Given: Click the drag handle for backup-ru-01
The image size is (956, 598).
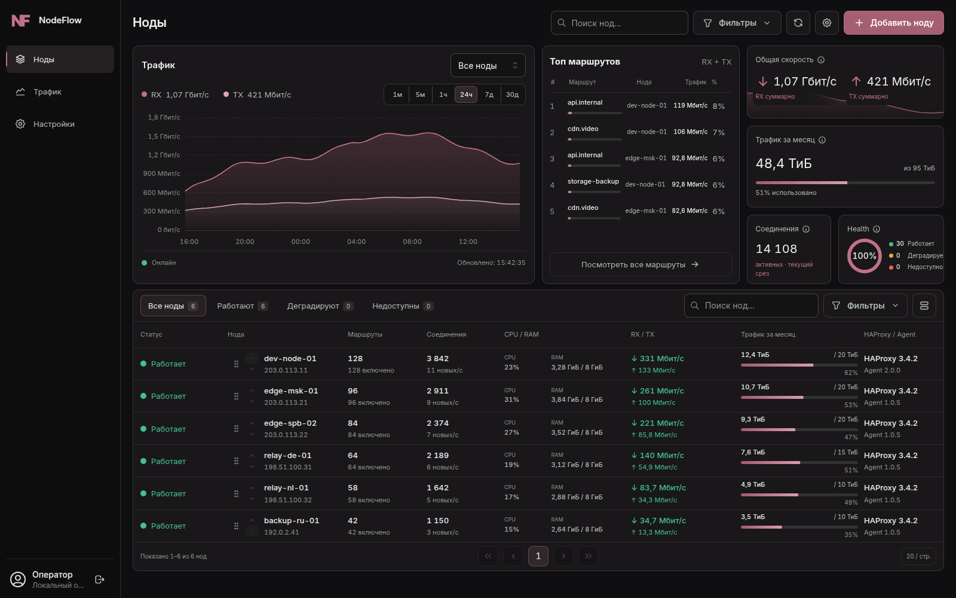Looking at the screenshot, I should pos(236,526).
